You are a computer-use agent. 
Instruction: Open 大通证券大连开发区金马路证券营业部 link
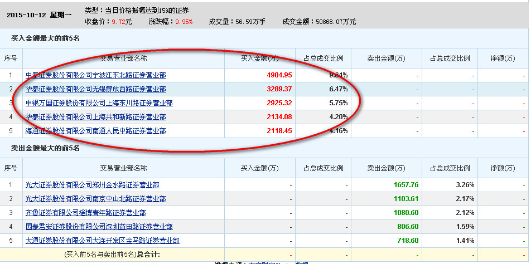[103, 241]
